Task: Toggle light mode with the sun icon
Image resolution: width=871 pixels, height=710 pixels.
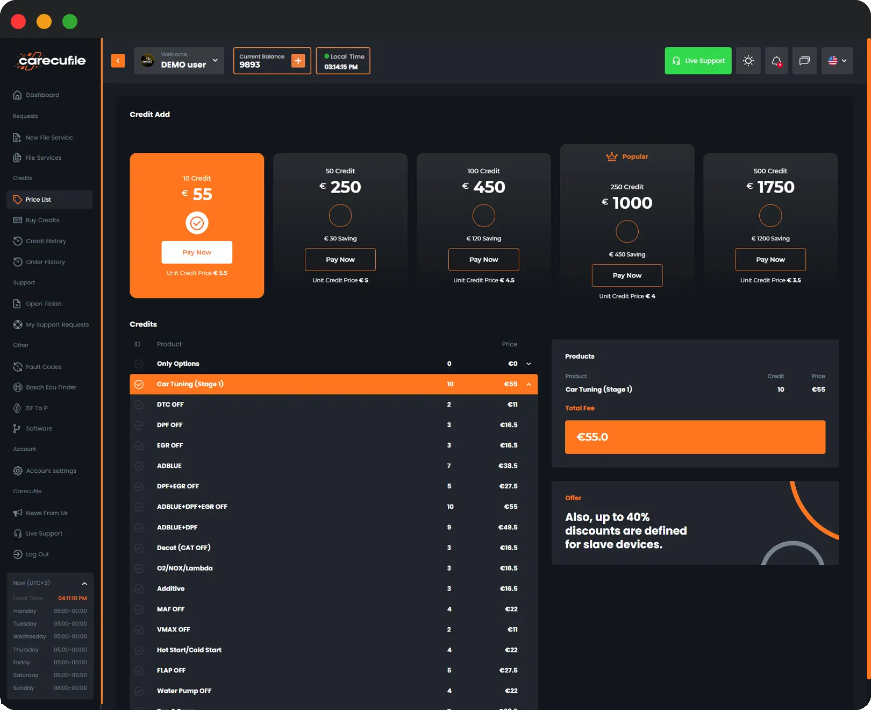Action: 748,61
